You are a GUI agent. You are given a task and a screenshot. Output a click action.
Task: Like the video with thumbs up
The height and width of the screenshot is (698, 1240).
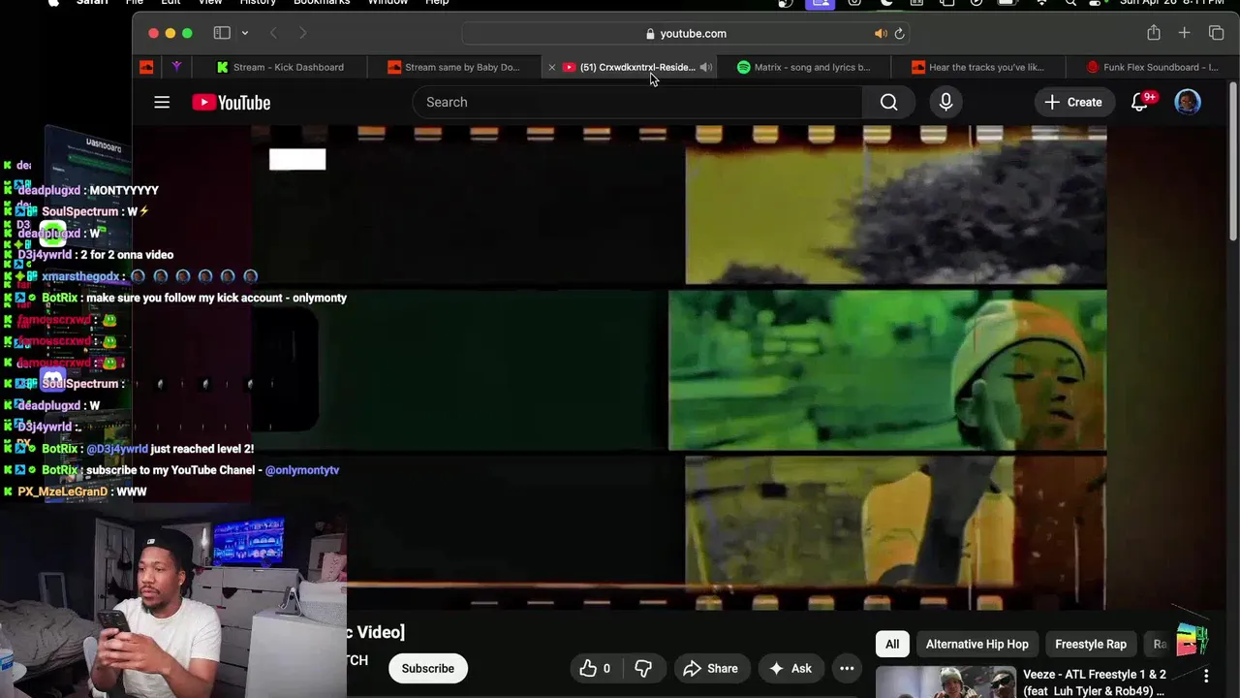[x=595, y=668]
